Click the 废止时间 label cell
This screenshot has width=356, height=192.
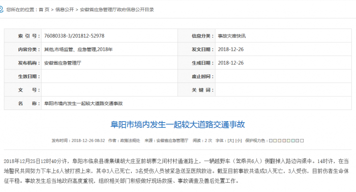coord(197,76)
